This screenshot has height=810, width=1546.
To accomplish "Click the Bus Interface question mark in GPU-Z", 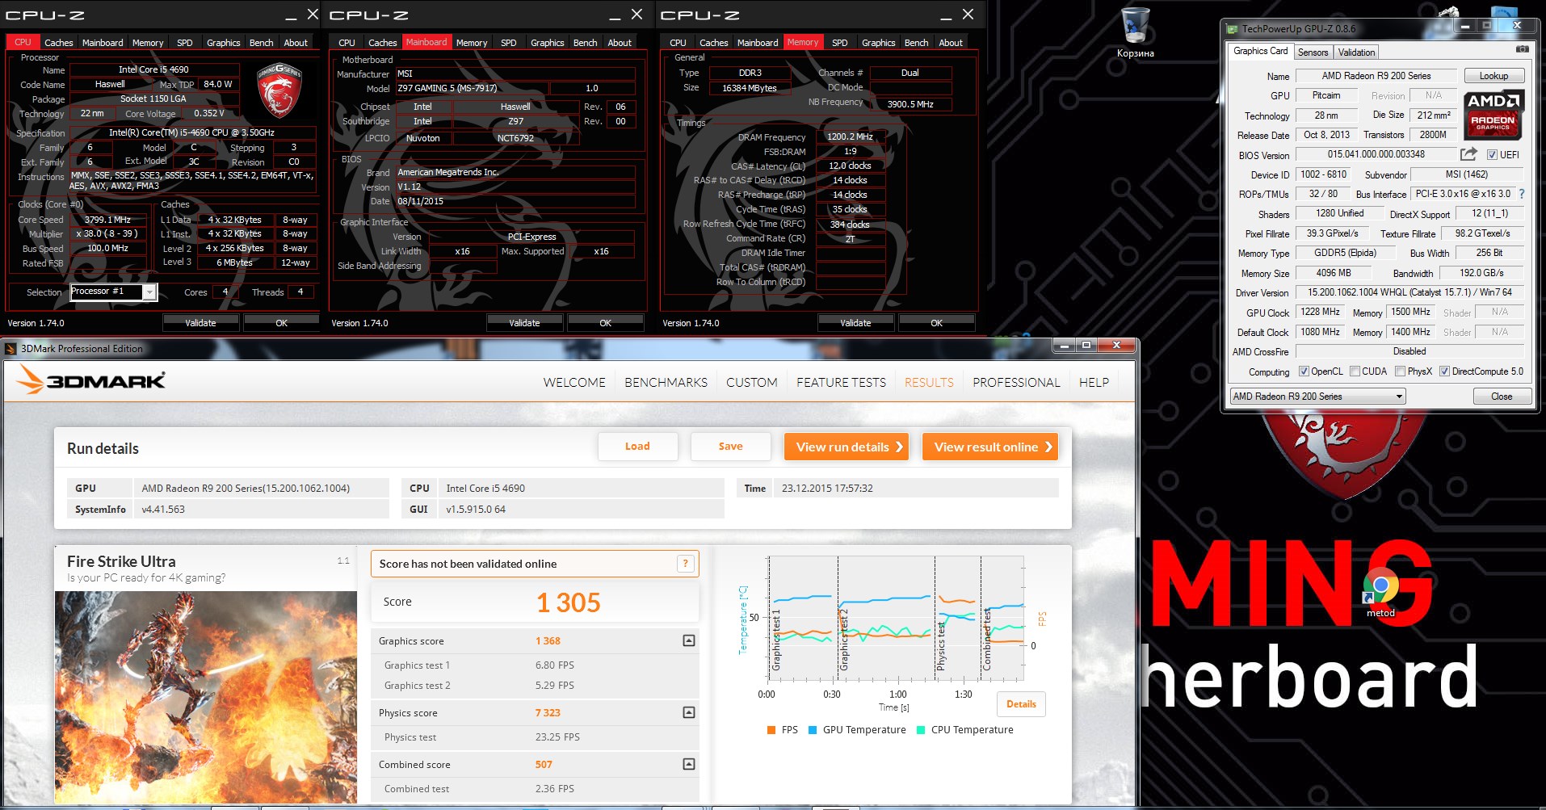I will point(1522,194).
